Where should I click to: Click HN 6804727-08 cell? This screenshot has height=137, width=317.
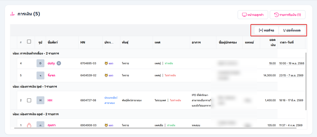tap(88, 100)
